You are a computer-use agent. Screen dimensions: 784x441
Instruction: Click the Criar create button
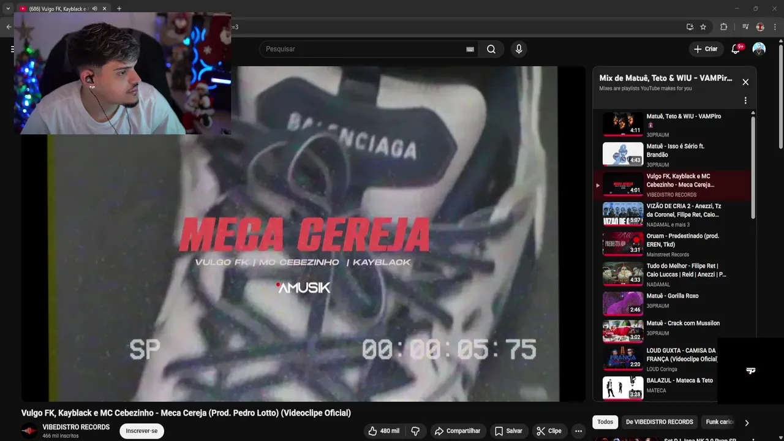click(706, 49)
